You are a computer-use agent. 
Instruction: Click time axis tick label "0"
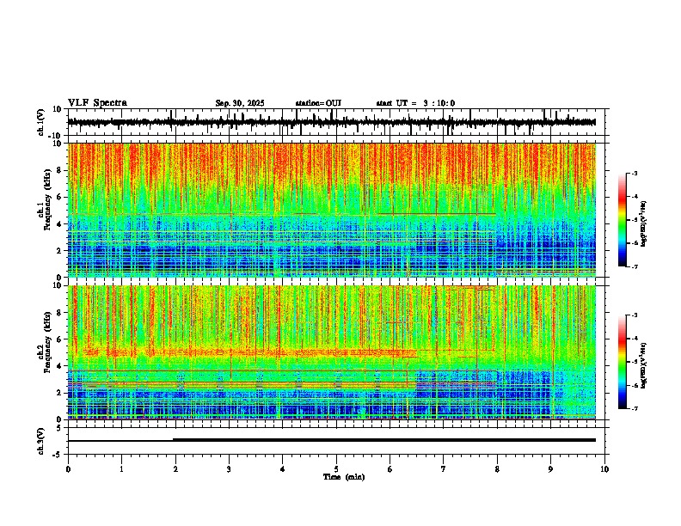pyautogui.click(x=68, y=469)
